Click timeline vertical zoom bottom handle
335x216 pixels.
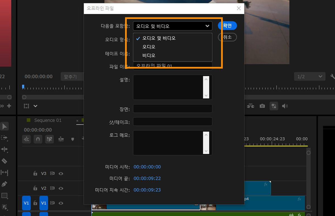coord(308,207)
